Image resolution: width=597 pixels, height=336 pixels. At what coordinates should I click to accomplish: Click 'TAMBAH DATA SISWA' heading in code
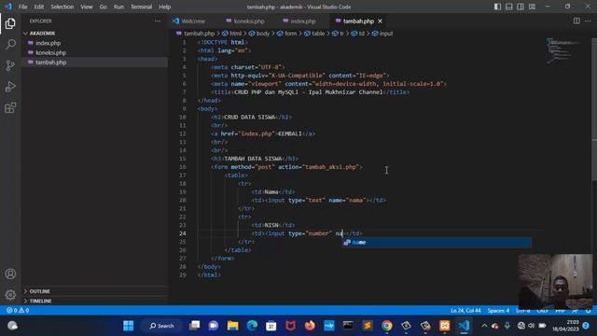click(253, 159)
